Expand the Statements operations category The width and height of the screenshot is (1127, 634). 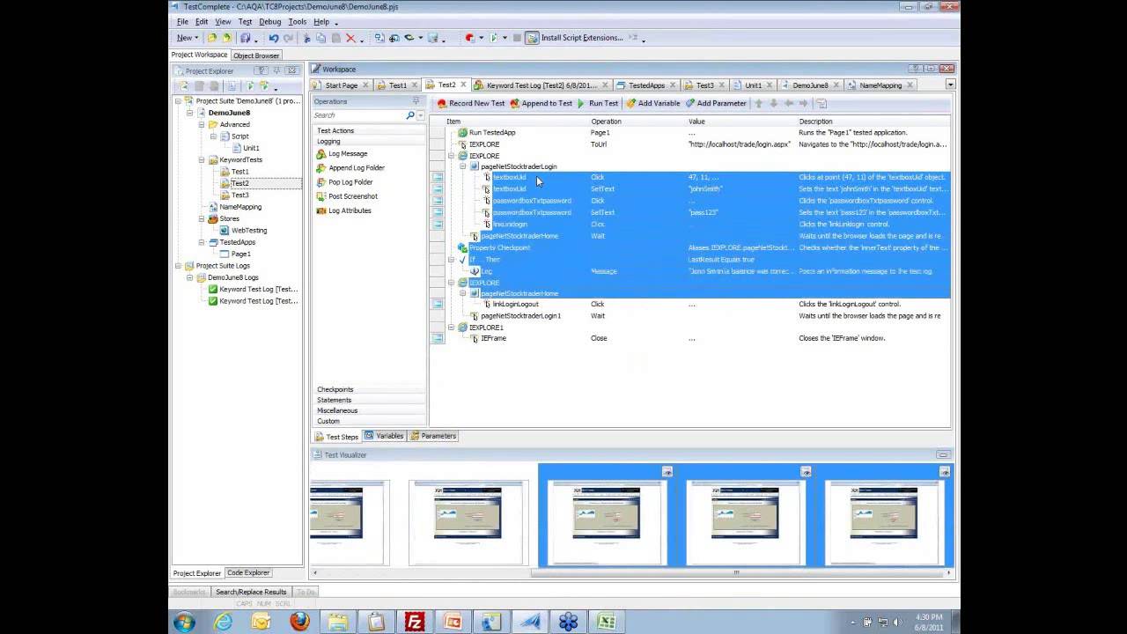[369, 400]
